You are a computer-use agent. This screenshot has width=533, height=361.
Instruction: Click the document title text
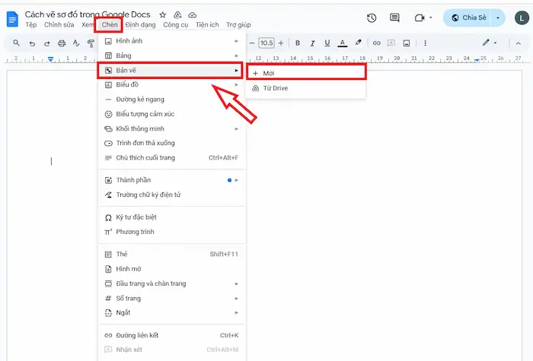(88, 14)
